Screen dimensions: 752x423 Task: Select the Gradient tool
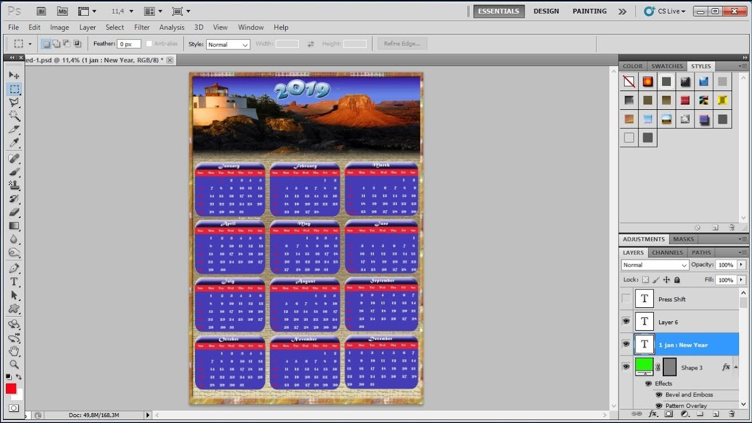[14, 226]
